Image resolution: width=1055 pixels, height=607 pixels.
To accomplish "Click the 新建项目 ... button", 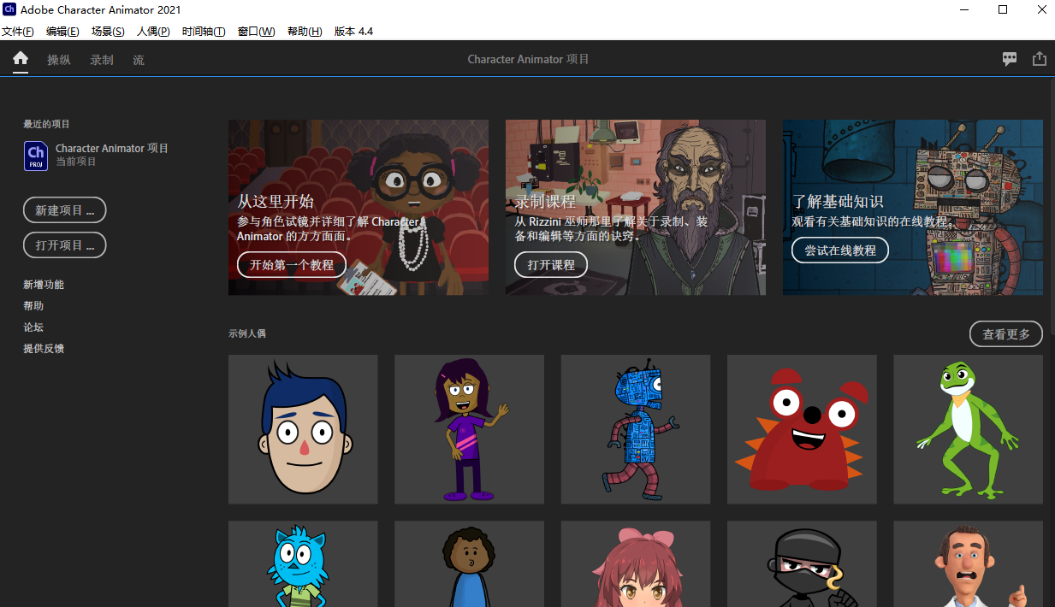I will click(x=65, y=209).
